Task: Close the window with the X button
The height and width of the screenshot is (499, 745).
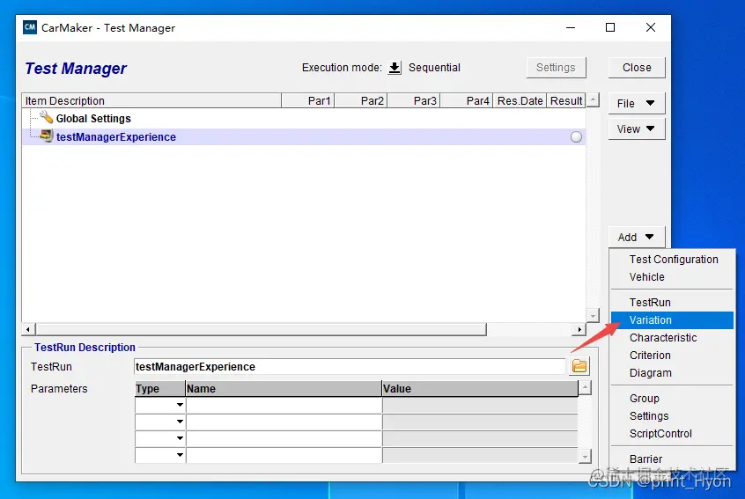Action: [x=651, y=27]
